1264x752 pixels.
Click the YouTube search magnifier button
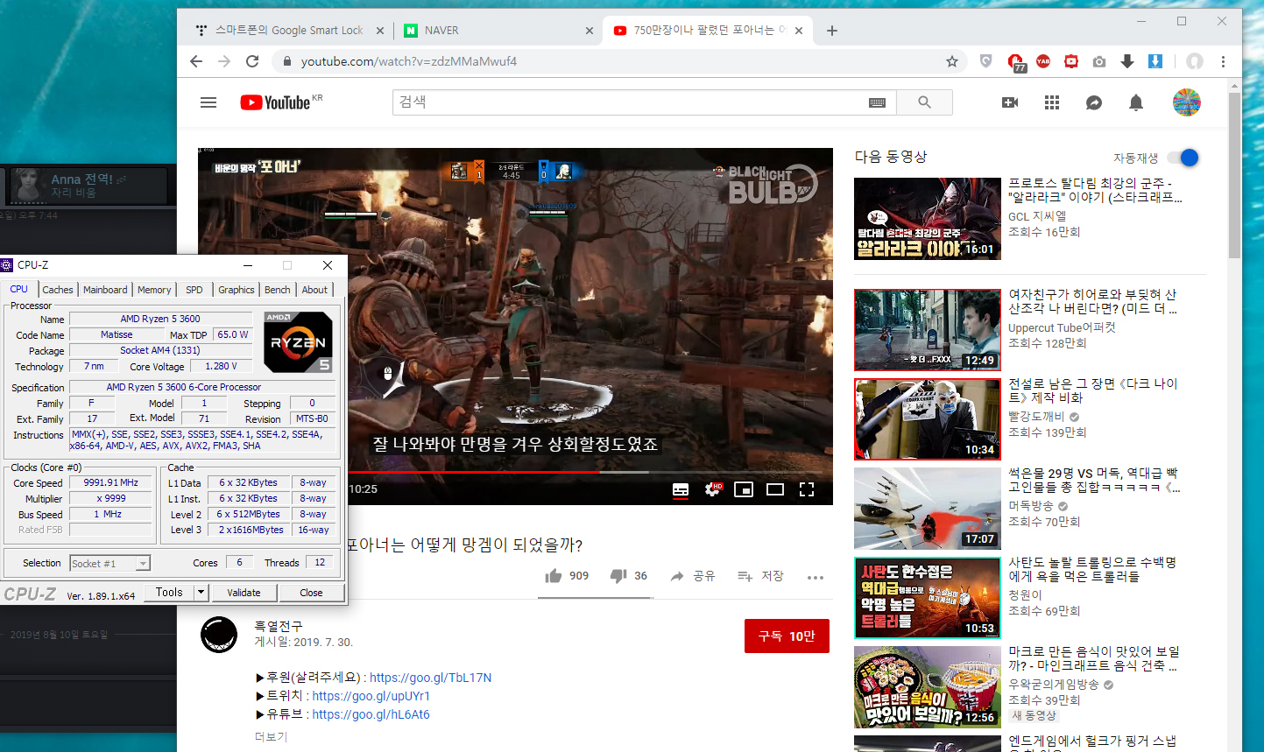[924, 102]
